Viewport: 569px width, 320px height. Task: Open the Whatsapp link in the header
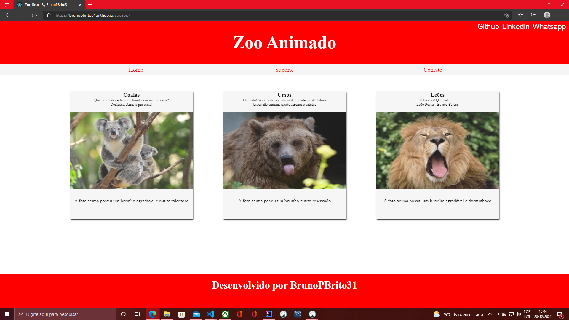pos(549,27)
